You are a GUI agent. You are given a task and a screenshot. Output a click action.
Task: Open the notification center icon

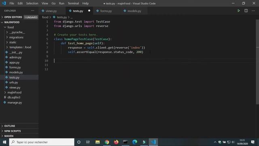[x=253, y=142]
